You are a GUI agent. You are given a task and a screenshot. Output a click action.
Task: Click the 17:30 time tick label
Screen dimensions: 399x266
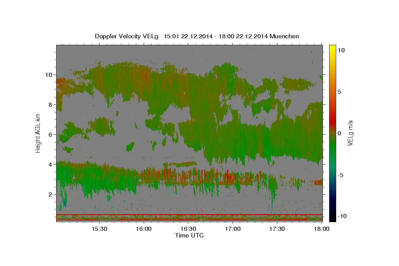(277, 229)
